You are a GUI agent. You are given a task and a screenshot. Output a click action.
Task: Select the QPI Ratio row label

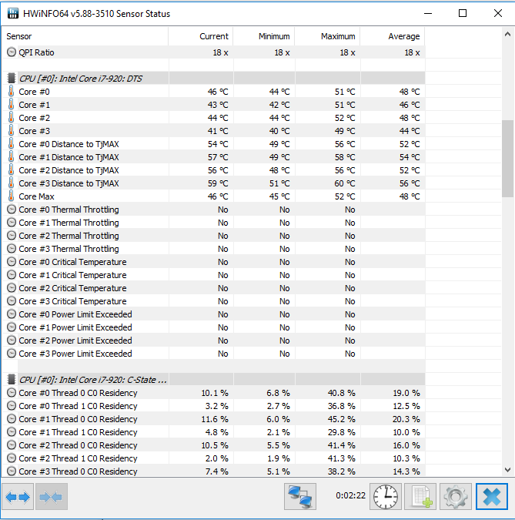(36, 52)
